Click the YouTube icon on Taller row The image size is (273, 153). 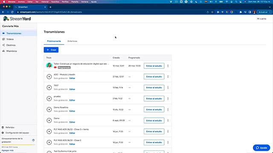tap(55, 68)
